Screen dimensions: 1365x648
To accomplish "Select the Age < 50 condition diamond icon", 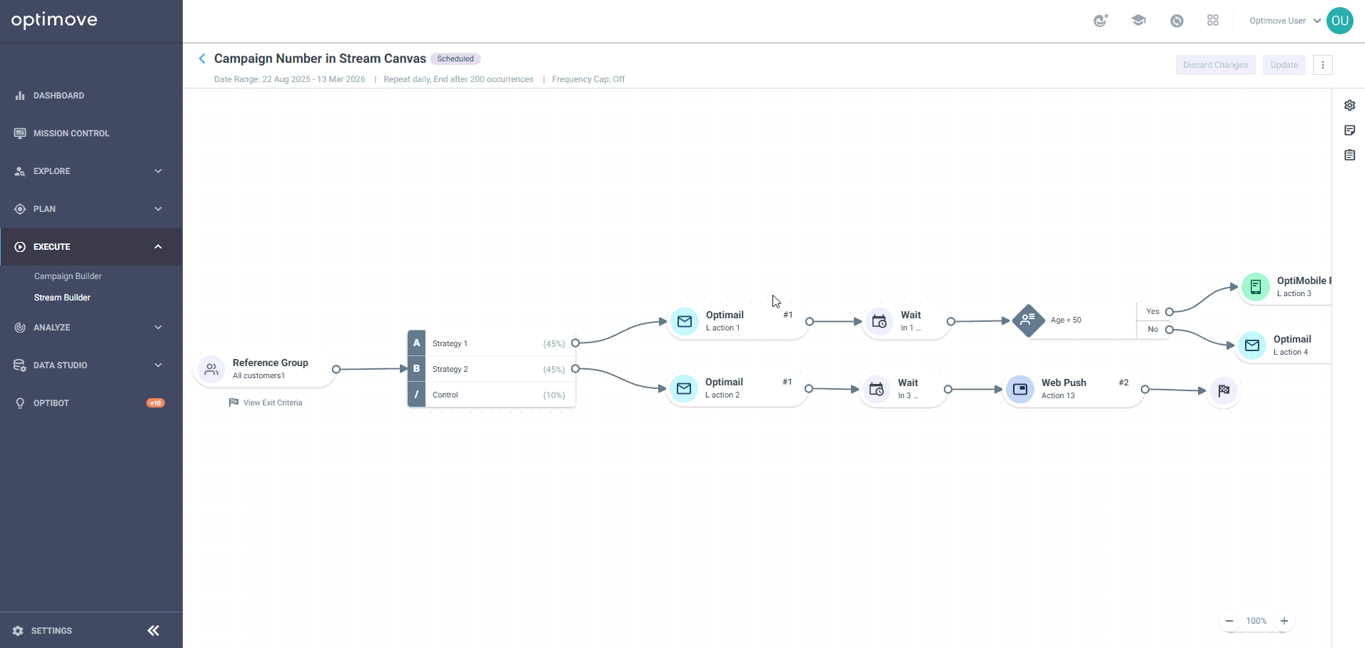I will [x=1028, y=320].
